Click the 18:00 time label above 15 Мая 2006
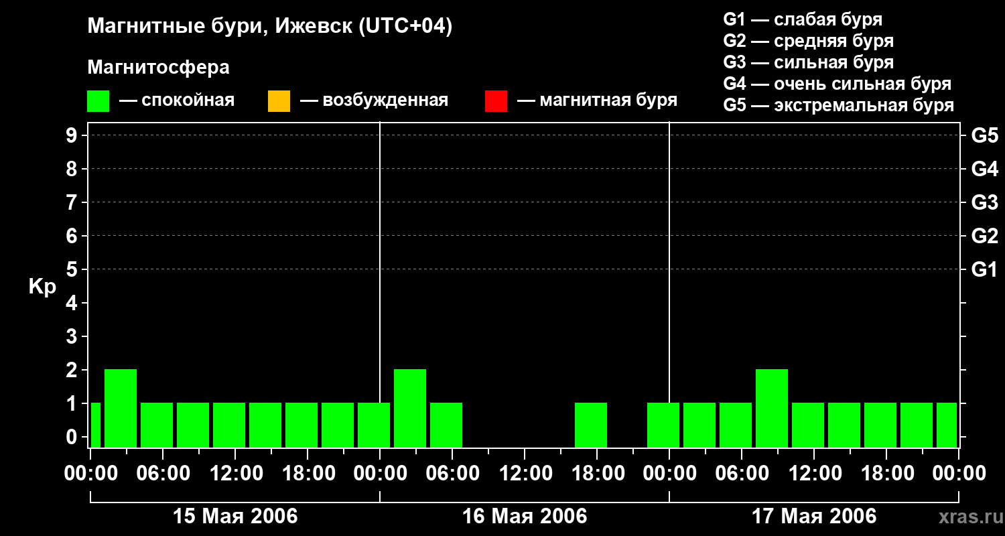The width and height of the screenshot is (1005, 536). point(308,474)
